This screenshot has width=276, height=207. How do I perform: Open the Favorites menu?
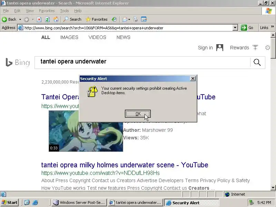tap(47, 11)
